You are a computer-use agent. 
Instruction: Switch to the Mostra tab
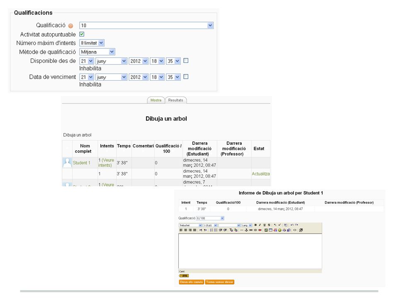click(156, 100)
